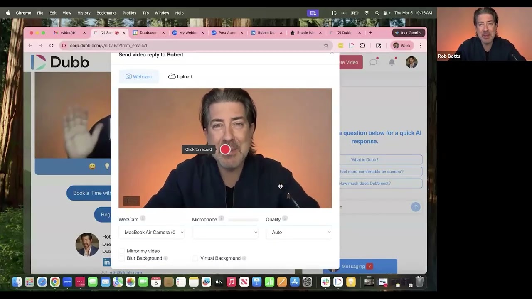
Task: Open the Dubb extension icon in the toolbar
Action: tap(352, 45)
